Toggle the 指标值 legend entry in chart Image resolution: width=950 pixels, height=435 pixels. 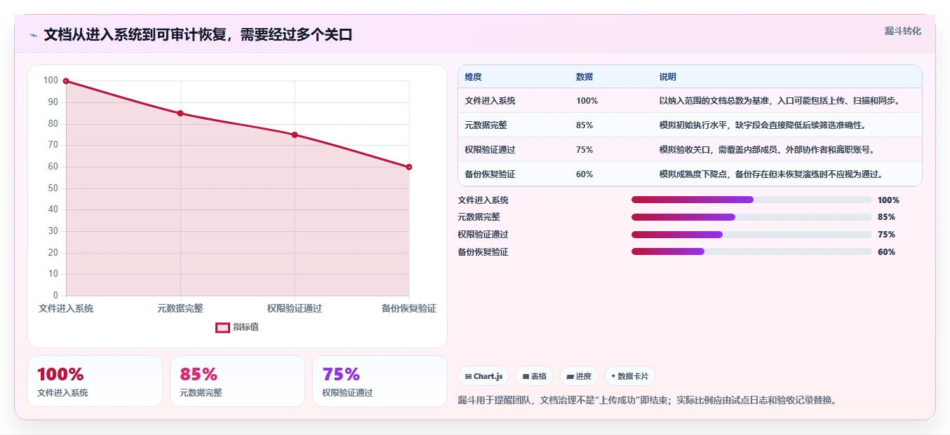click(237, 327)
